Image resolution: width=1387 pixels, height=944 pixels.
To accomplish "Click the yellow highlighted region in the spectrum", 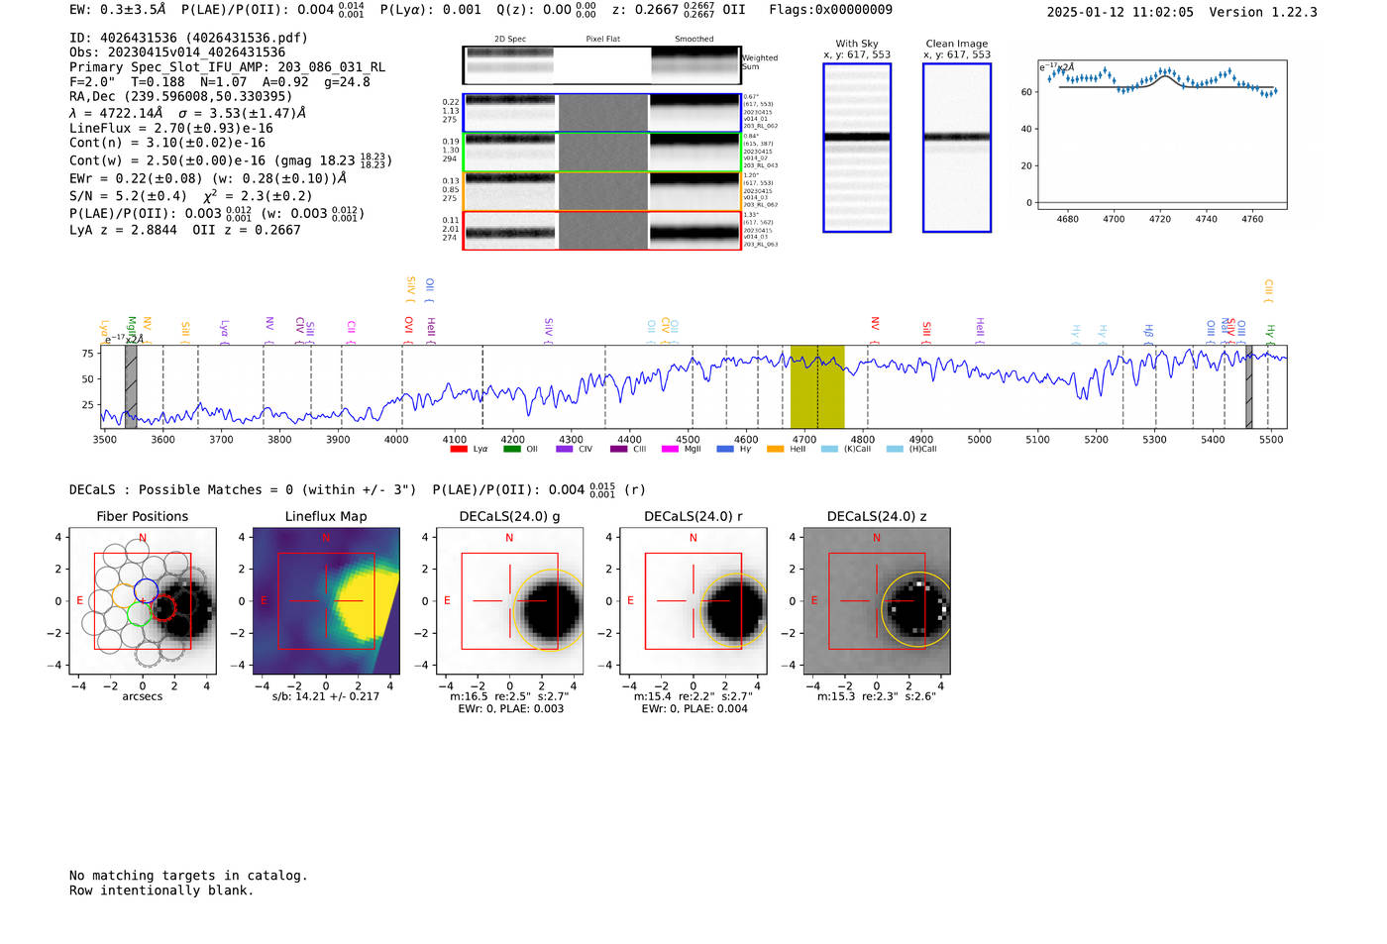I will 817,386.
